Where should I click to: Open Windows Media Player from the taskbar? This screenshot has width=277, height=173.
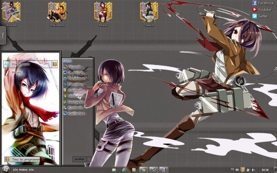(134, 170)
